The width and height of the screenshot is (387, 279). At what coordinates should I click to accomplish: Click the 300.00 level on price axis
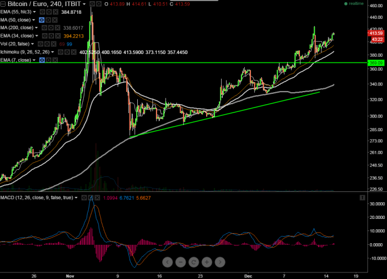(x=377, y=116)
